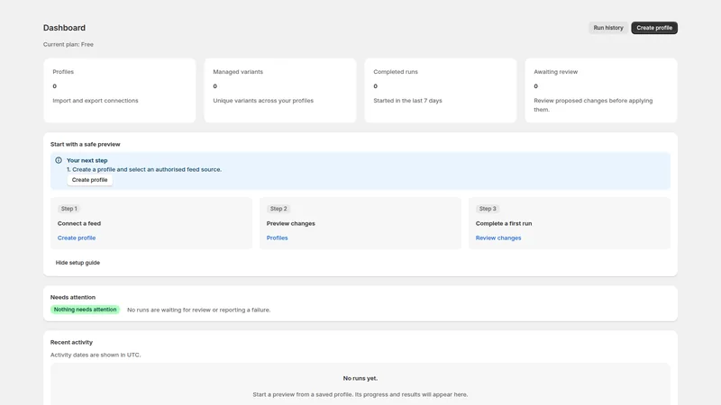
Task: Click Create a profile and select feed source text
Action: (144, 169)
